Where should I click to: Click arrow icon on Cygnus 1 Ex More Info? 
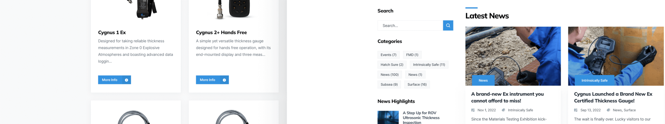(126, 80)
